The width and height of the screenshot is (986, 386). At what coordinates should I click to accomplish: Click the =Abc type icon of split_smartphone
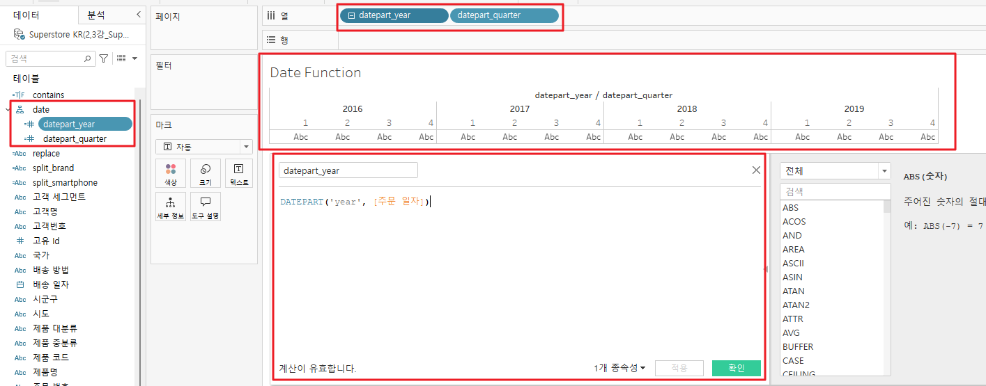click(20, 183)
